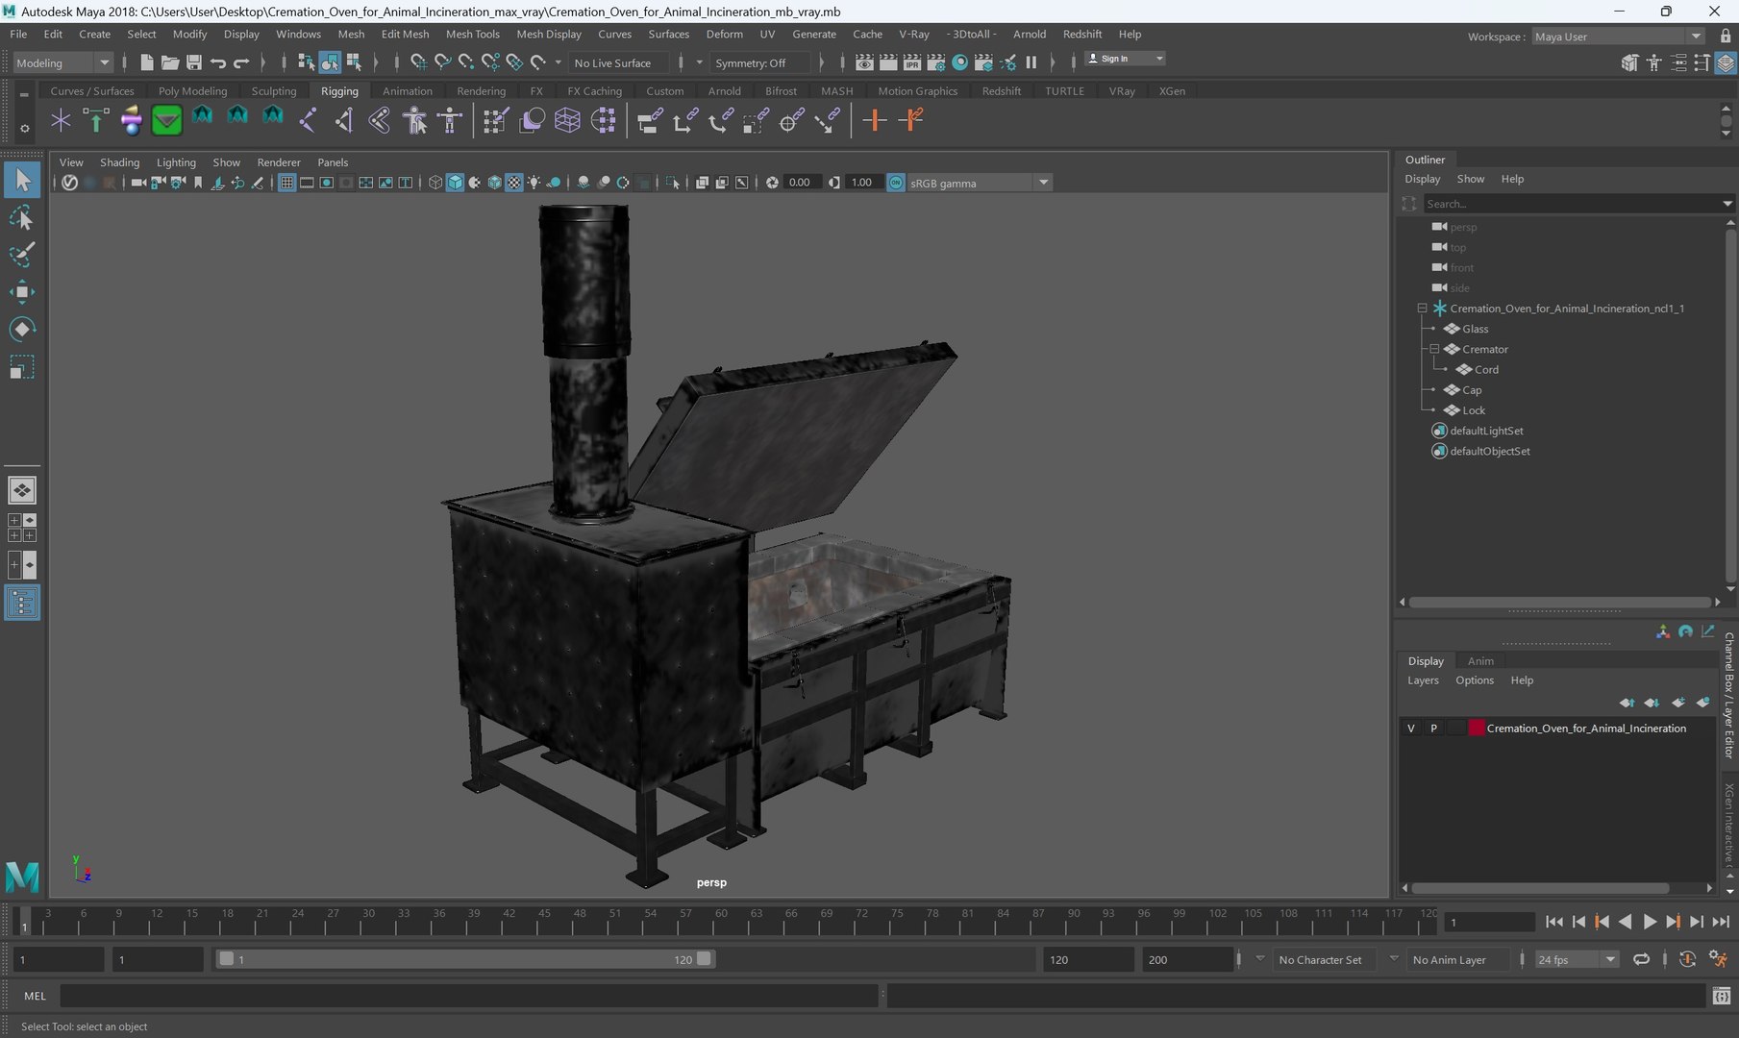Click the Create Locator shelf icon
The image size is (1739, 1038).
pyautogui.click(x=61, y=120)
